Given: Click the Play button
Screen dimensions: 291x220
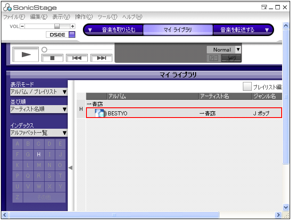Looking at the screenshot, I should [x=25, y=54].
